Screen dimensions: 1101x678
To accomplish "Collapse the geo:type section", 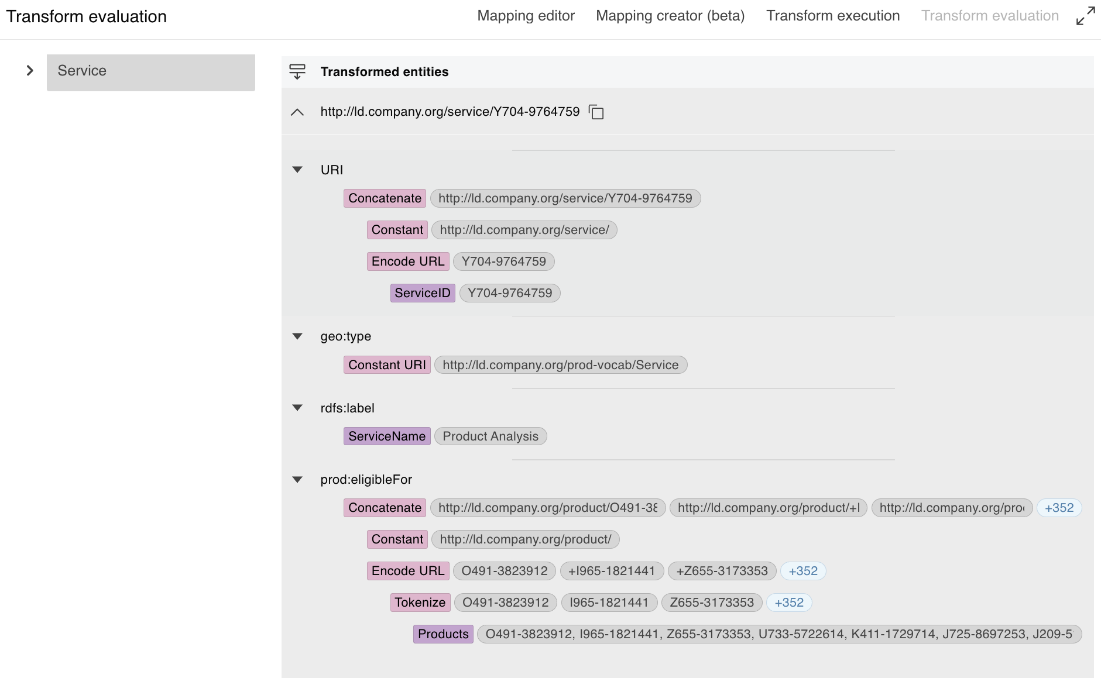I will (297, 336).
